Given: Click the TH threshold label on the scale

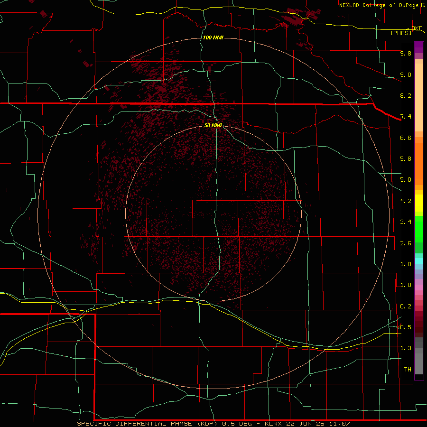Looking at the screenshot, I should (x=408, y=370).
